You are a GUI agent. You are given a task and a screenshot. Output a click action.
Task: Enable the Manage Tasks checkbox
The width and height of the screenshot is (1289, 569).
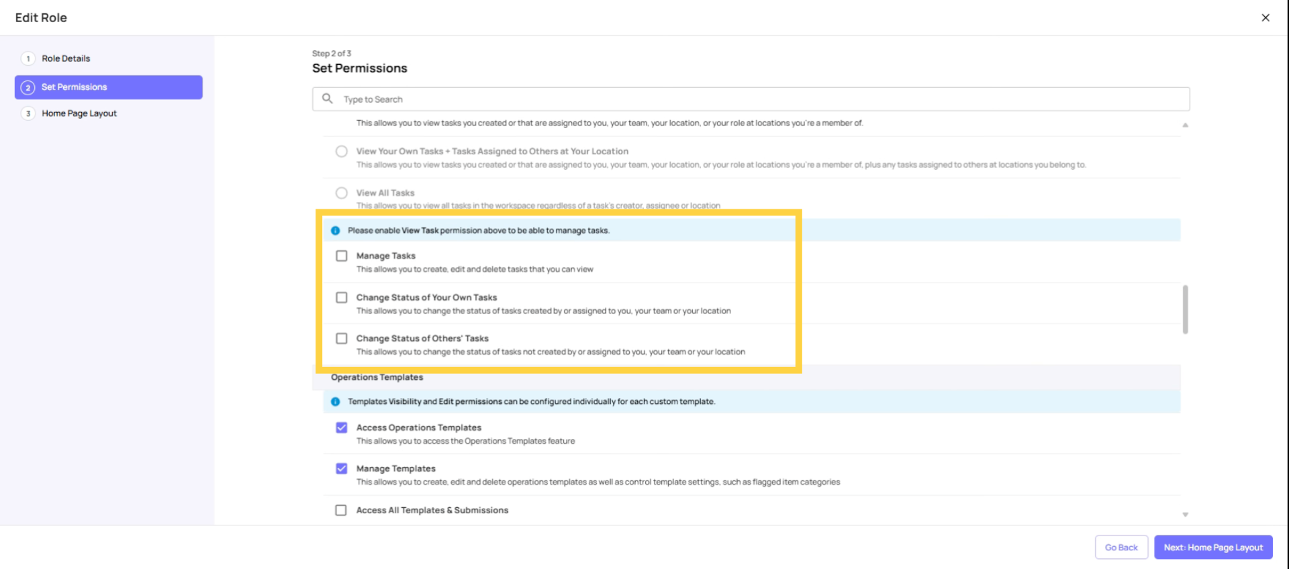click(341, 256)
